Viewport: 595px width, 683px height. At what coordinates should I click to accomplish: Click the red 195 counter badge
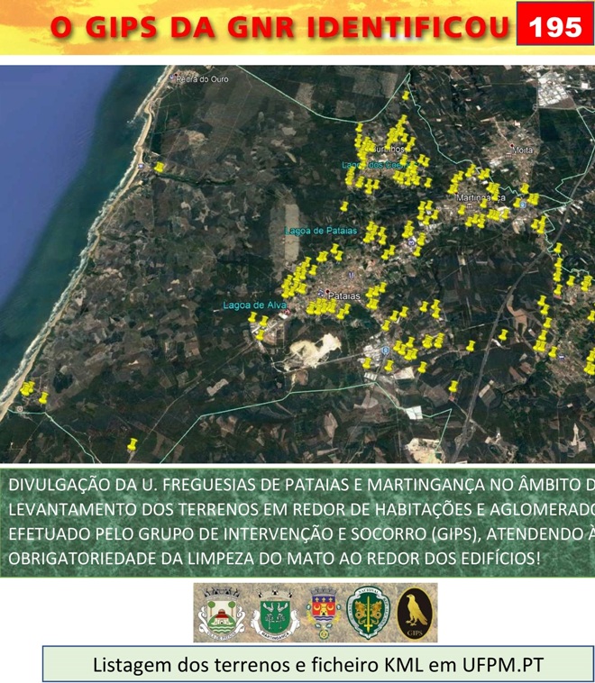coord(554,27)
